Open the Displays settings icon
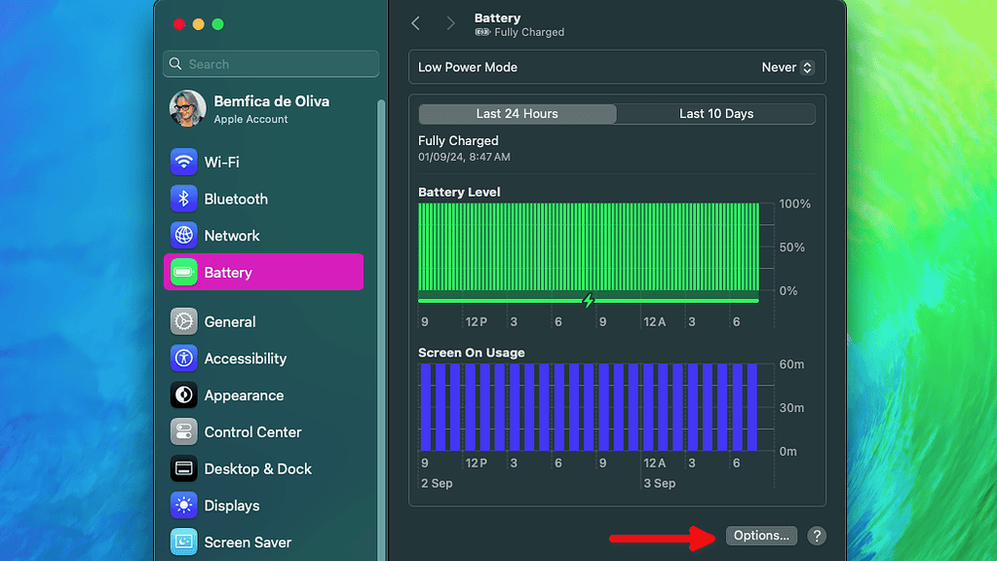This screenshot has width=997, height=561. pos(184,505)
